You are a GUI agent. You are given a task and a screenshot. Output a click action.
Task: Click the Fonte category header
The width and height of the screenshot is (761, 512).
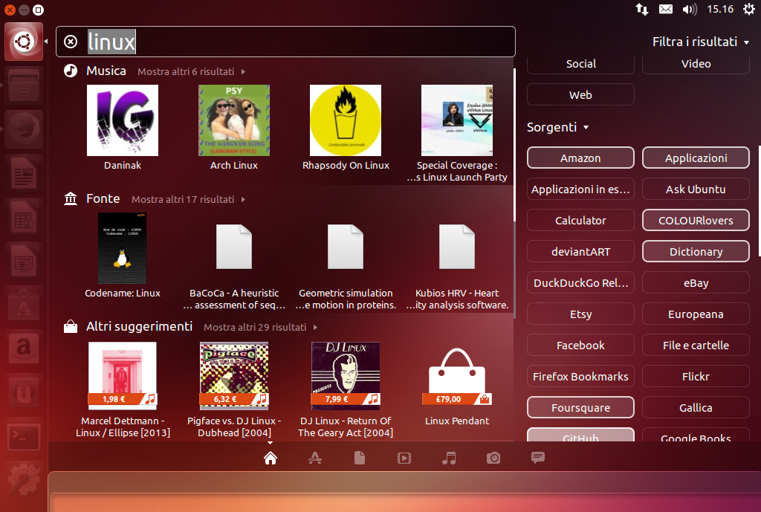point(103,198)
